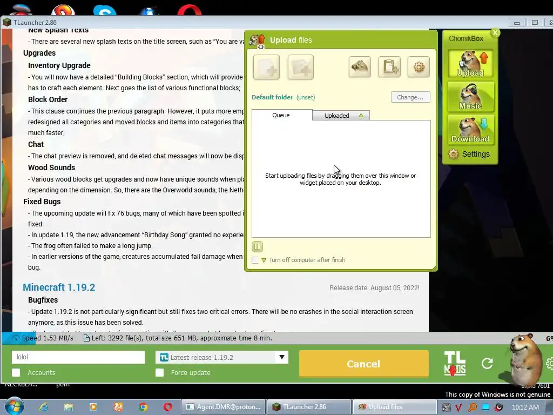553x415 pixels.
Task: Cancel the TLauncher download
Action: point(363,364)
